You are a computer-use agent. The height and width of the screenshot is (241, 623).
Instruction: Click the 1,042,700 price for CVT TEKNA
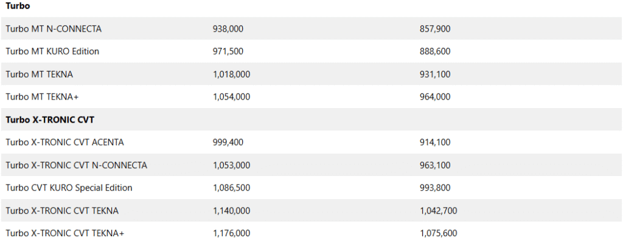tap(439, 211)
